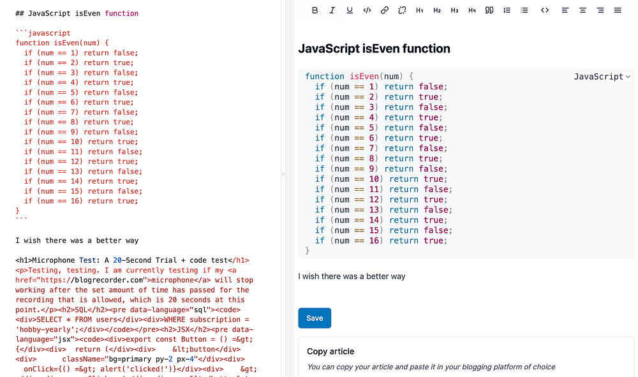The height and width of the screenshot is (377, 638).
Task: Click the 'Microphone Test' h1 line in markdown pane
Action: 132,260
